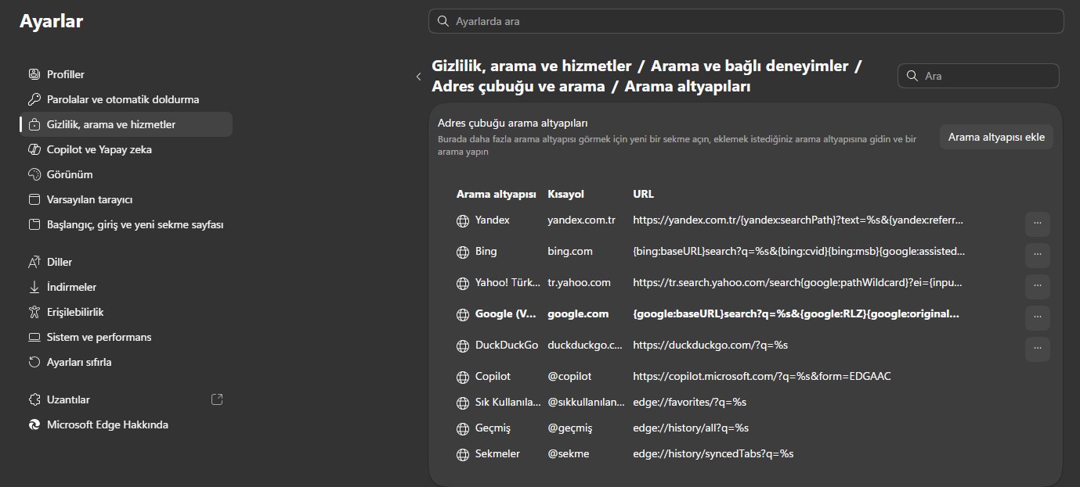Screen dimensions: 1080x487
Task: Open the Profiller settings section
Action: point(126,74)
